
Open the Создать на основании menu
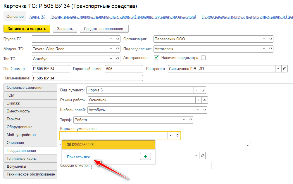tap(104, 29)
